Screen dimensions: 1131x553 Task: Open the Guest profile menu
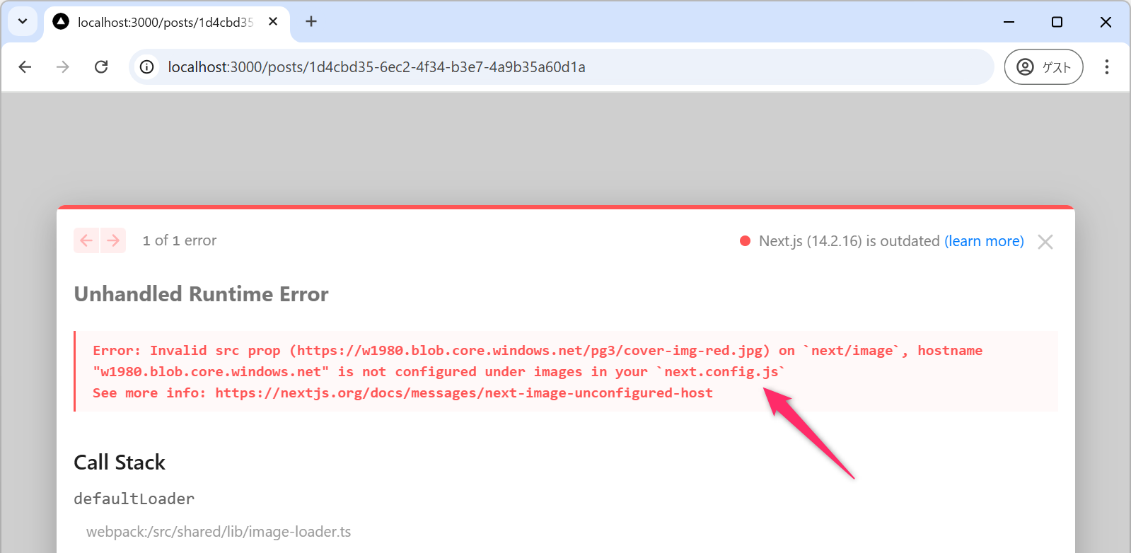1043,67
